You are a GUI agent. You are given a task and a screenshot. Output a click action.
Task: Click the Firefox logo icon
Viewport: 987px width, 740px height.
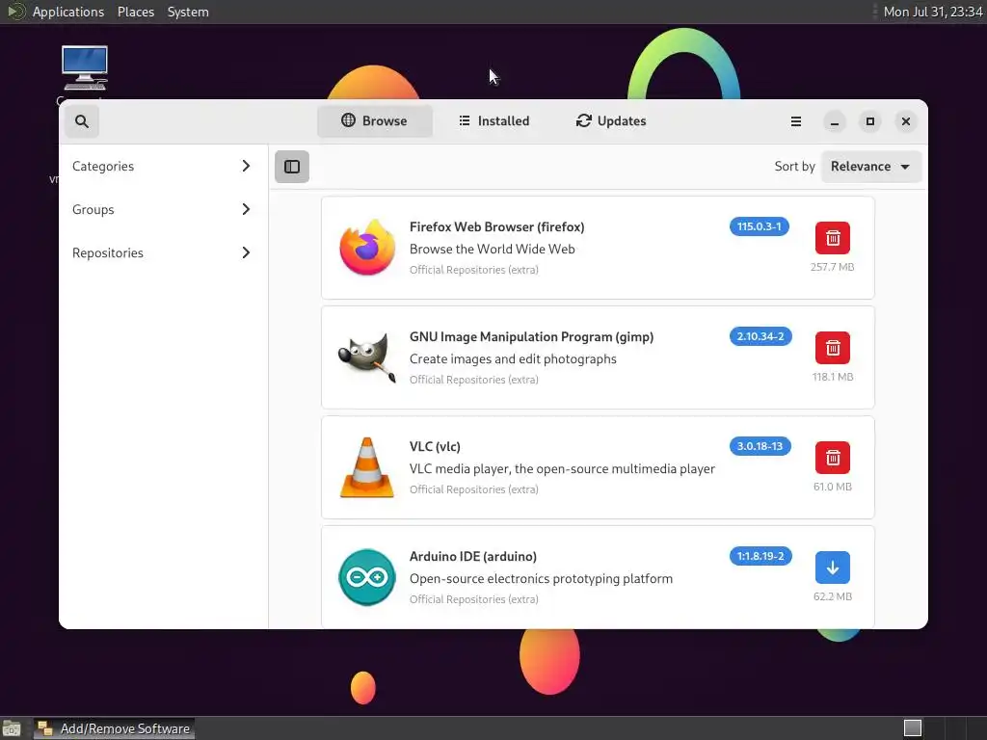(x=367, y=248)
